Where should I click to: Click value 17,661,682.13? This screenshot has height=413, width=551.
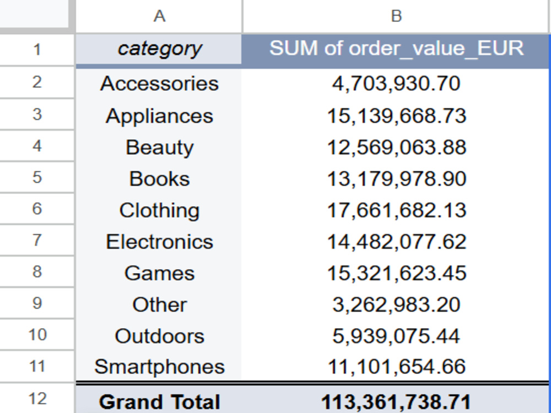[x=396, y=210]
